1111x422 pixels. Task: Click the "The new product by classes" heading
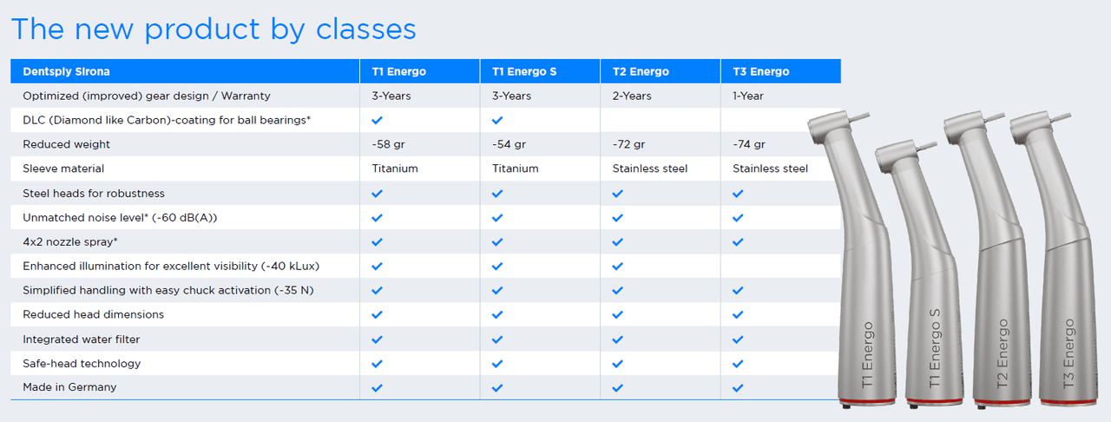(x=214, y=29)
